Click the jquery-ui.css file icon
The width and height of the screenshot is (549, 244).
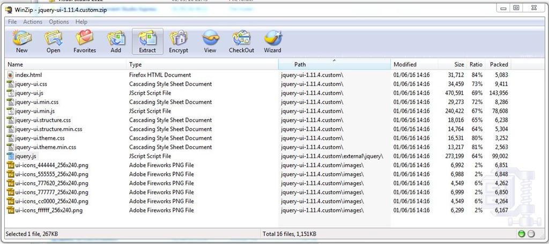tap(10, 84)
